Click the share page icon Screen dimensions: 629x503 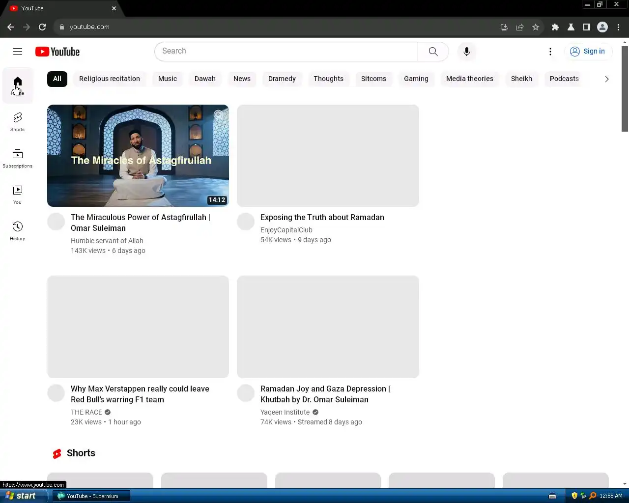tap(520, 27)
